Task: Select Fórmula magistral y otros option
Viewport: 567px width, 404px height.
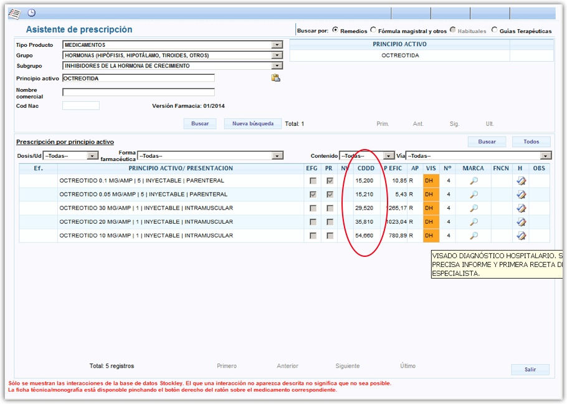Action: coord(373,30)
